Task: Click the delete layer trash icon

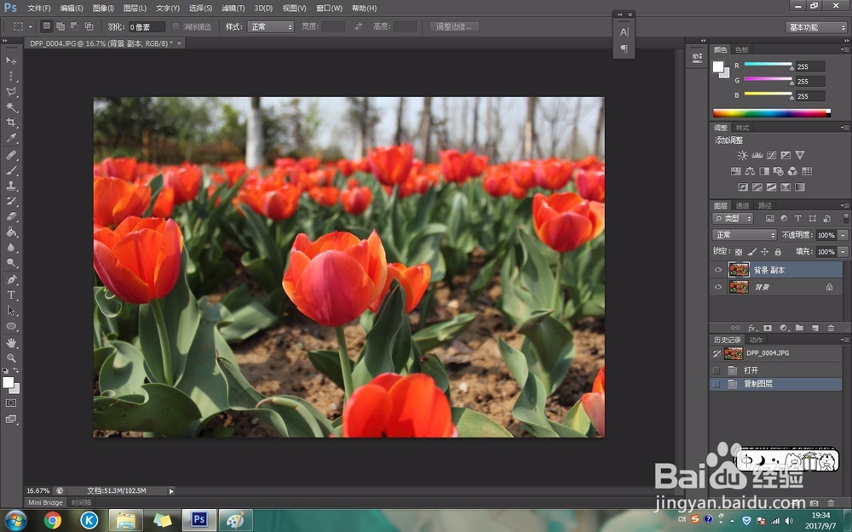Action: [831, 328]
